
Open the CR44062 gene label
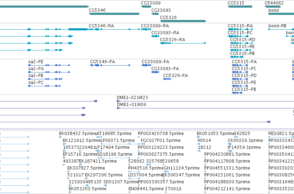274,3
